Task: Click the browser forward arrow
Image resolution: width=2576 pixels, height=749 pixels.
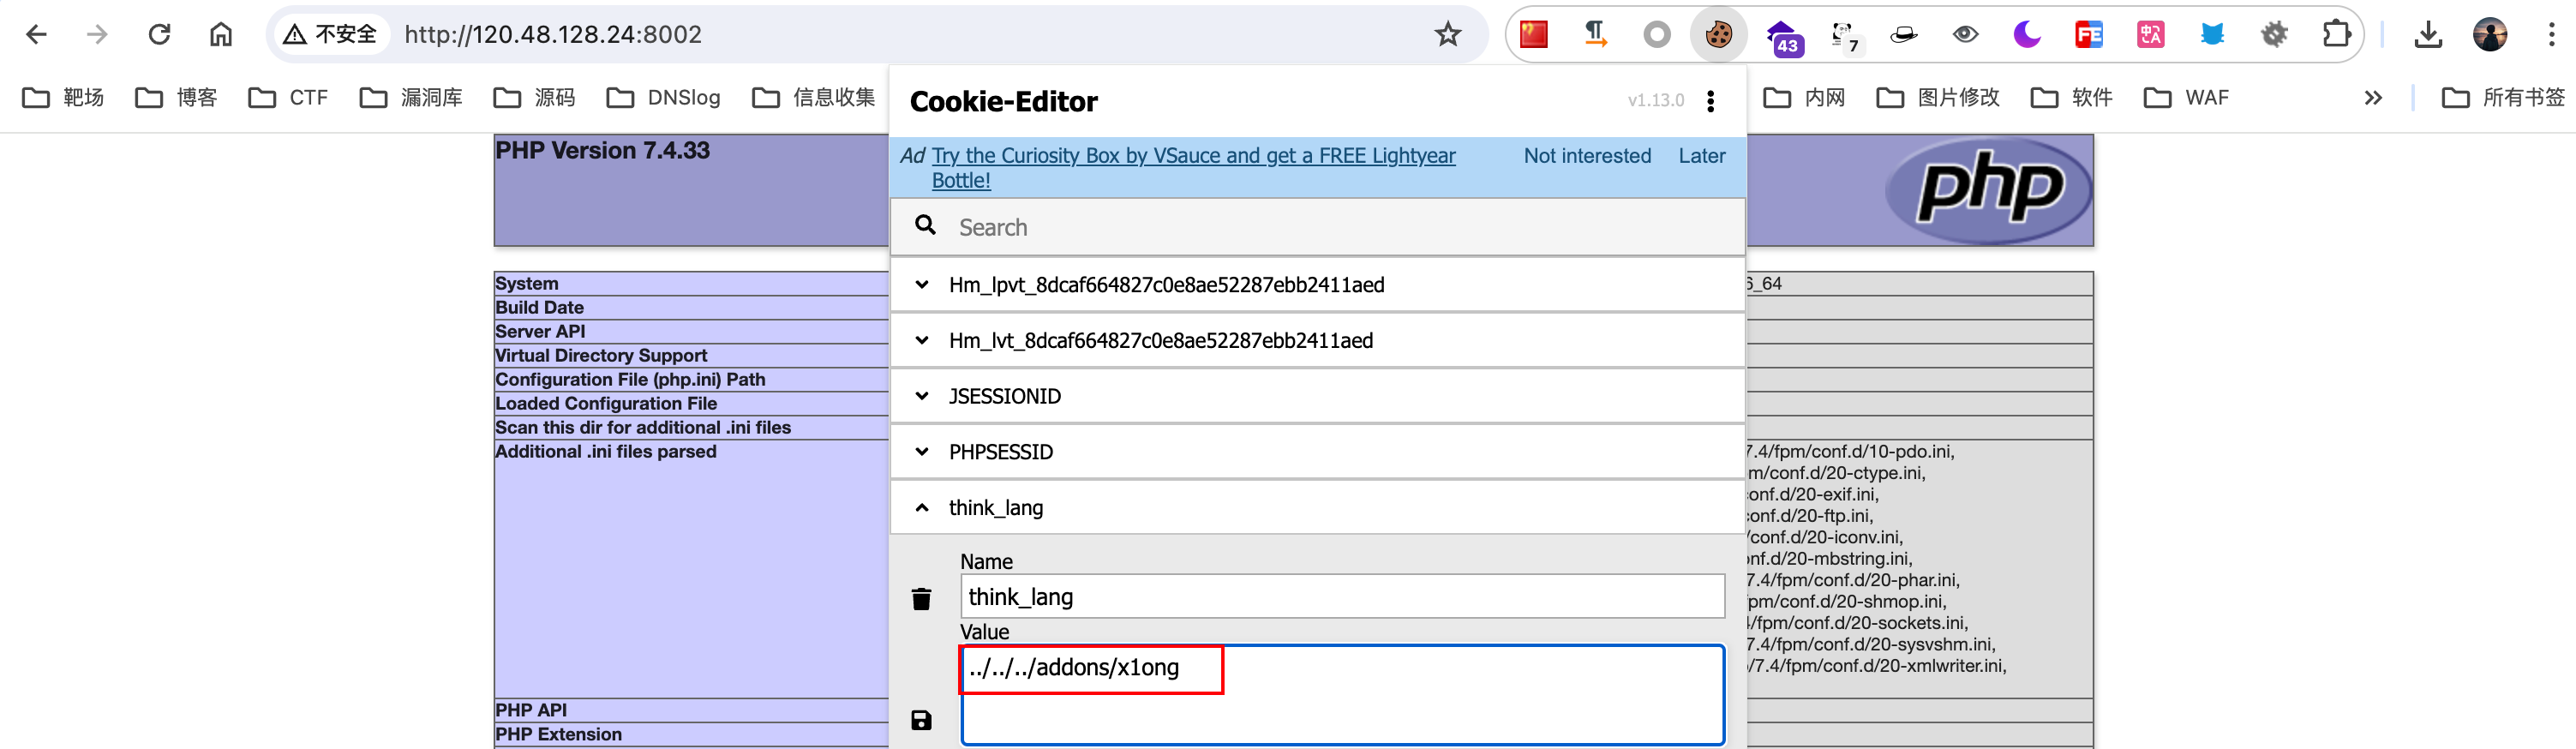Action: (97, 35)
